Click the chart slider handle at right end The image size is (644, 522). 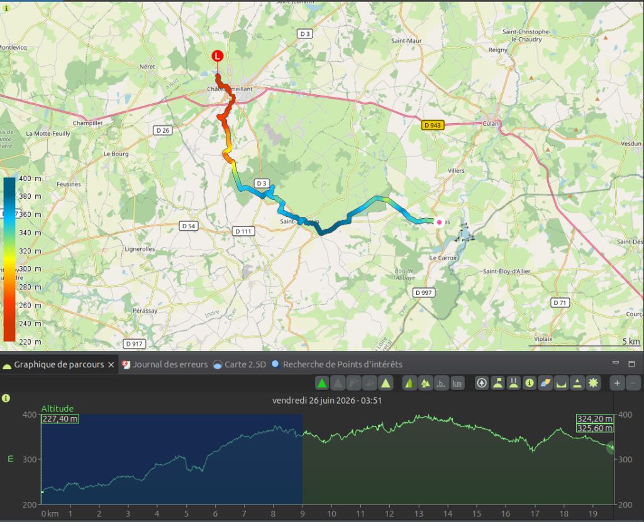pyautogui.click(x=611, y=448)
